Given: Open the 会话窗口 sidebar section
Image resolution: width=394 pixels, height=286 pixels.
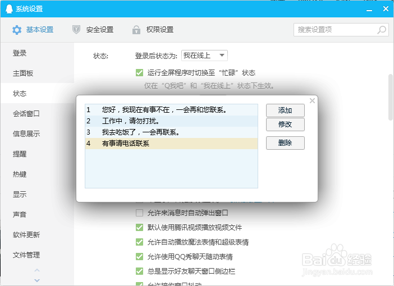Looking at the screenshot, I should tap(37, 114).
